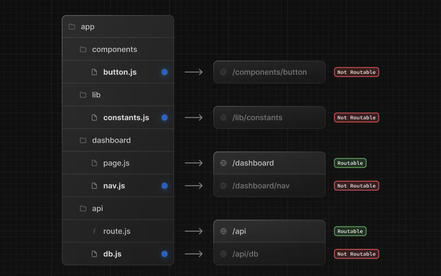Click the nav.js file icon
441x276 pixels.
(x=95, y=186)
